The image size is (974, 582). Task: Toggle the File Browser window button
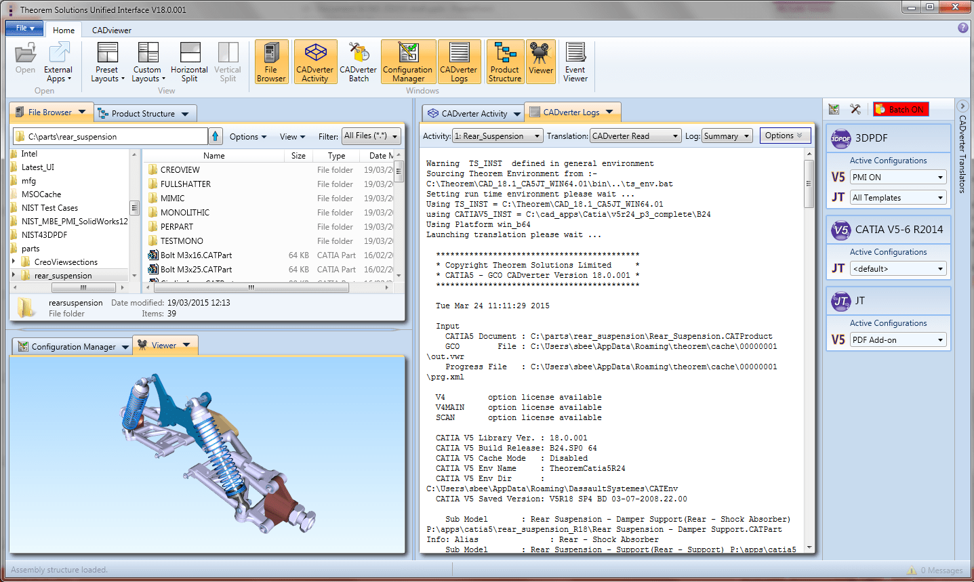271,62
